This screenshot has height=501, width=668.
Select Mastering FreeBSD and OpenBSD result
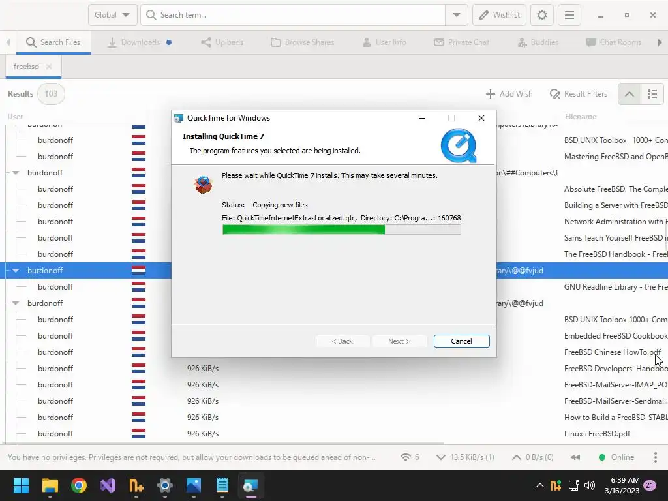[616, 157]
